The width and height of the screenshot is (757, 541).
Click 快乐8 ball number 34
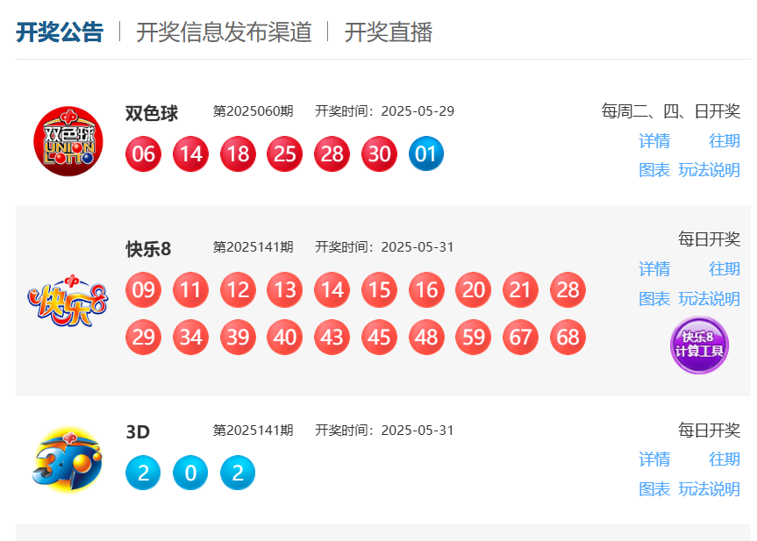coord(190,337)
